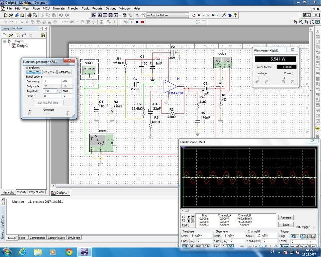This screenshot has width=321, height=257.
Task: Run the simulation
Action: (x=132, y=22)
